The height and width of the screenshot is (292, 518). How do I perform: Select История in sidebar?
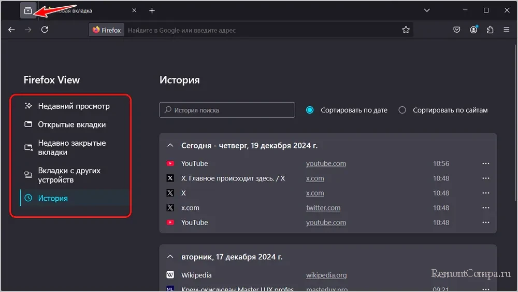coord(74,198)
